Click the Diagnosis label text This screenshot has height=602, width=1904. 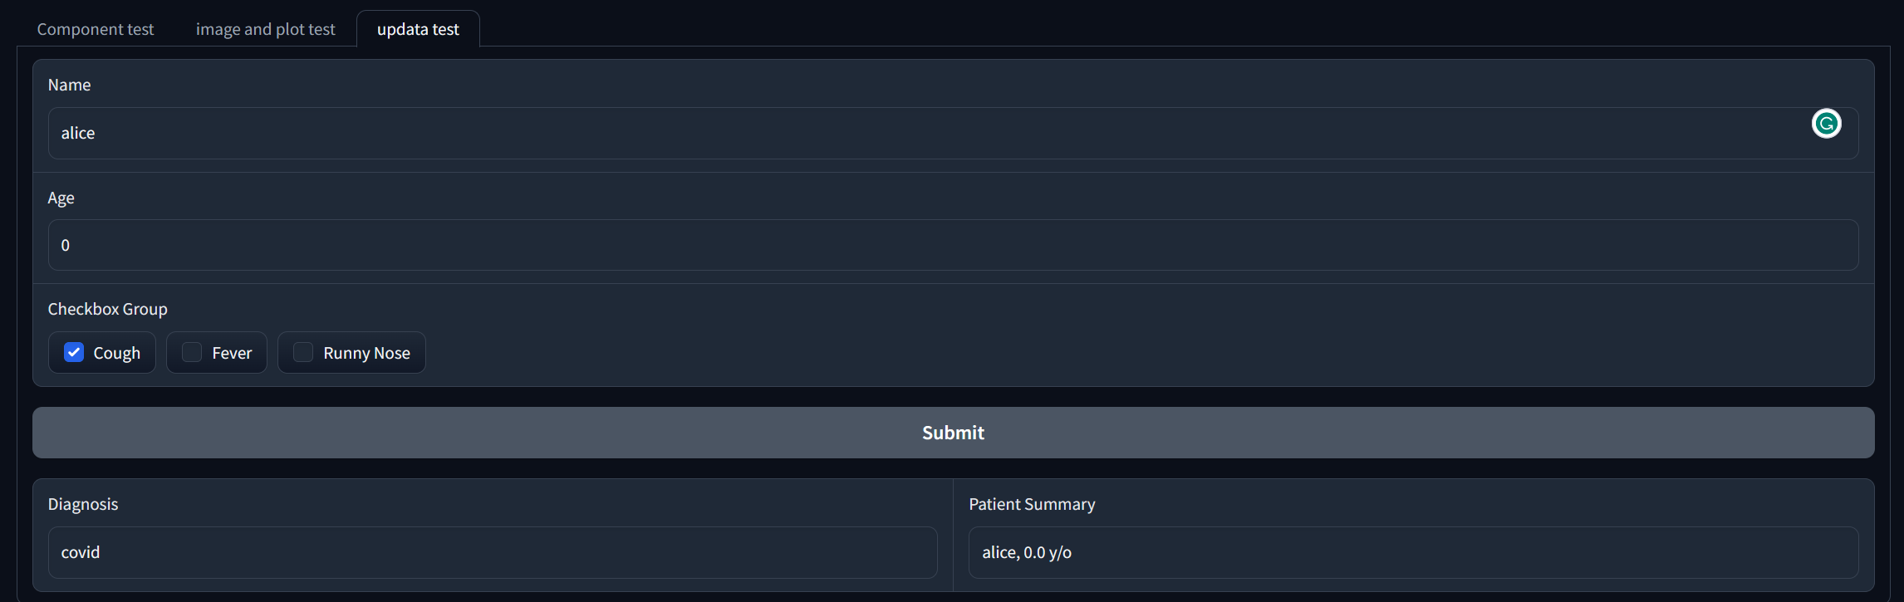coord(83,504)
